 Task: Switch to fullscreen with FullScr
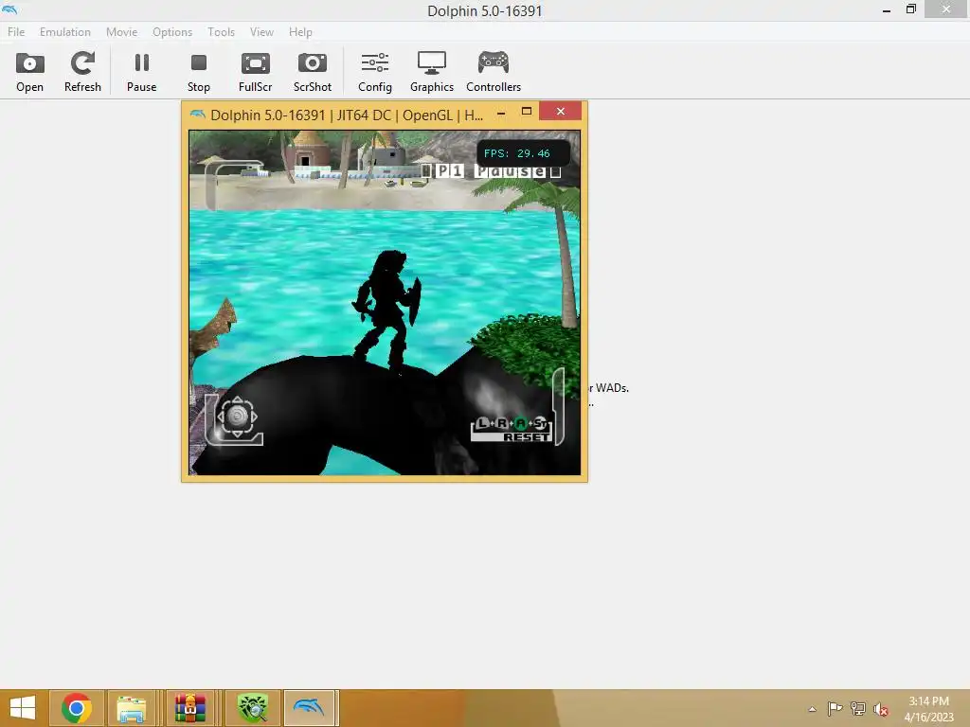coord(256,72)
